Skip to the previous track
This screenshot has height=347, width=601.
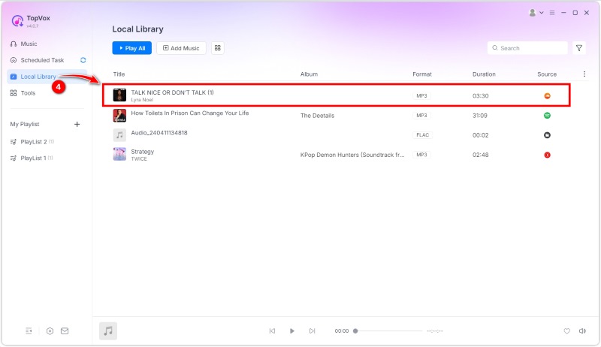coord(272,331)
